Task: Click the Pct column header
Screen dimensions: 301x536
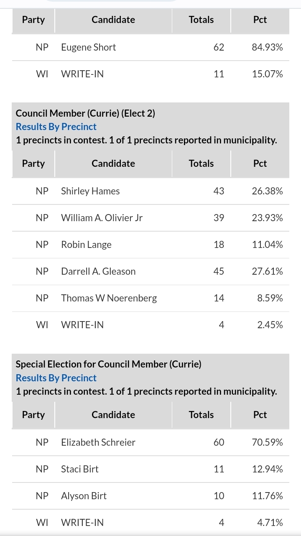Action: [x=260, y=20]
